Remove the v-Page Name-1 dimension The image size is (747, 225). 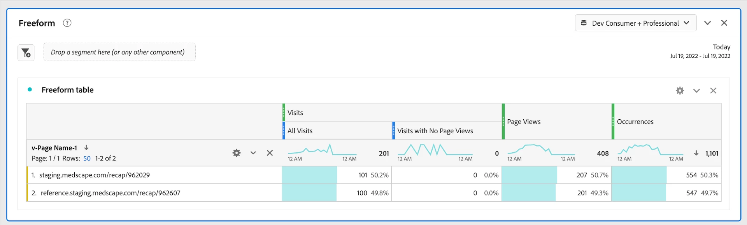click(270, 153)
